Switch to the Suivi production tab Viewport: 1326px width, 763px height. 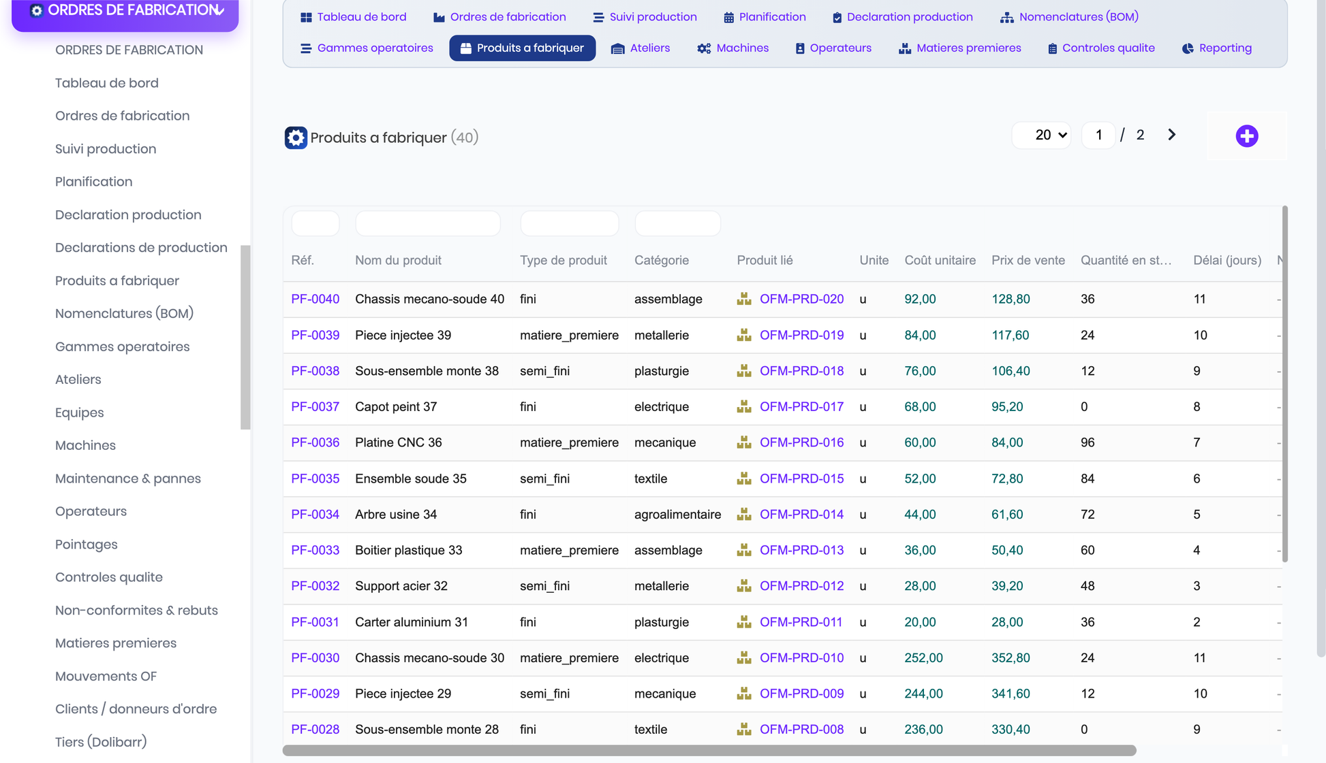tap(645, 17)
